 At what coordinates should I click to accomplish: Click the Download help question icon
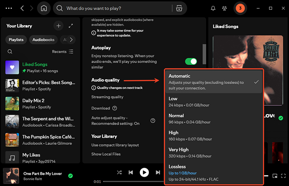pos(115,108)
